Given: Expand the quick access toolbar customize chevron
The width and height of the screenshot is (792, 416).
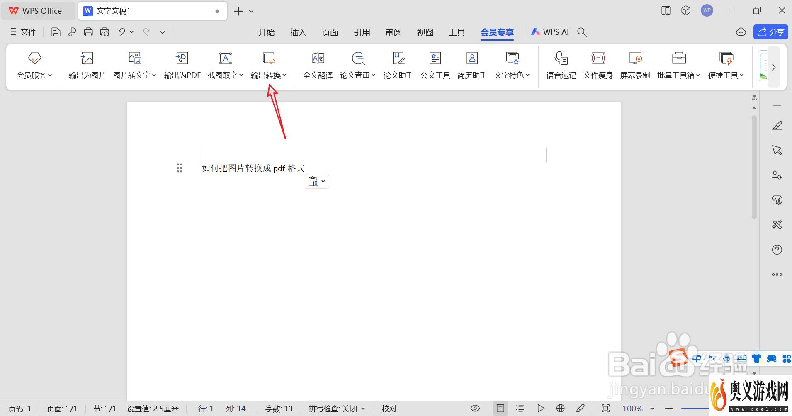Looking at the screenshot, I should [163, 32].
